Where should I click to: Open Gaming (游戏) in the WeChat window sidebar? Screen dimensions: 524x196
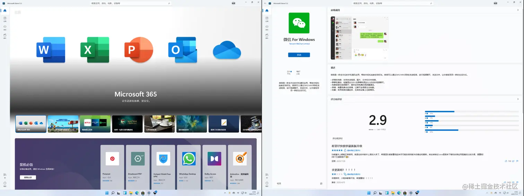(267, 27)
